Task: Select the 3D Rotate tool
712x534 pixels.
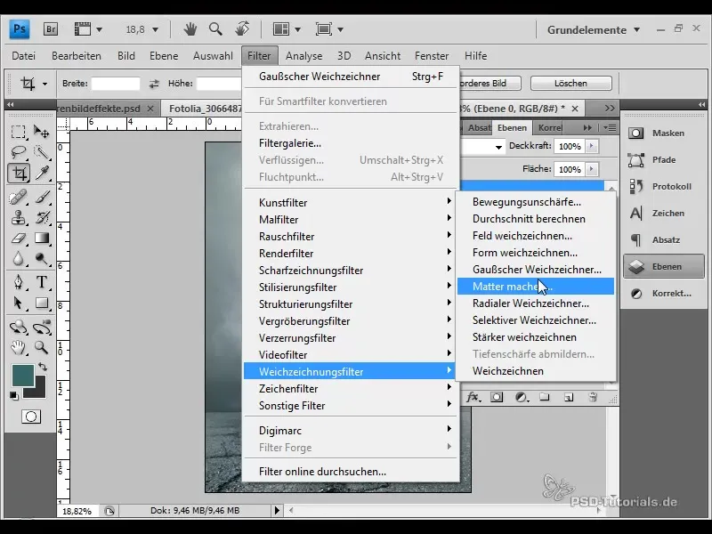Action: pyautogui.click(x=18, y=327)
